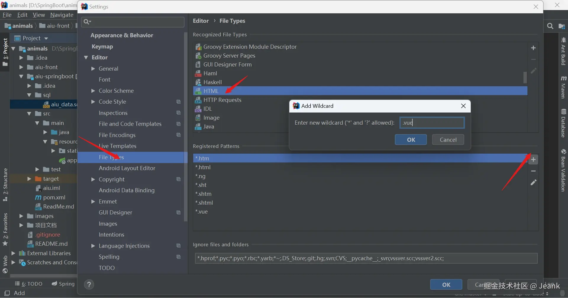Viewport: 568px width, 298px height.
Task: Click Cancel in Add Wildcard dialog
Action: pyautogui.click(x=448, y=140)
